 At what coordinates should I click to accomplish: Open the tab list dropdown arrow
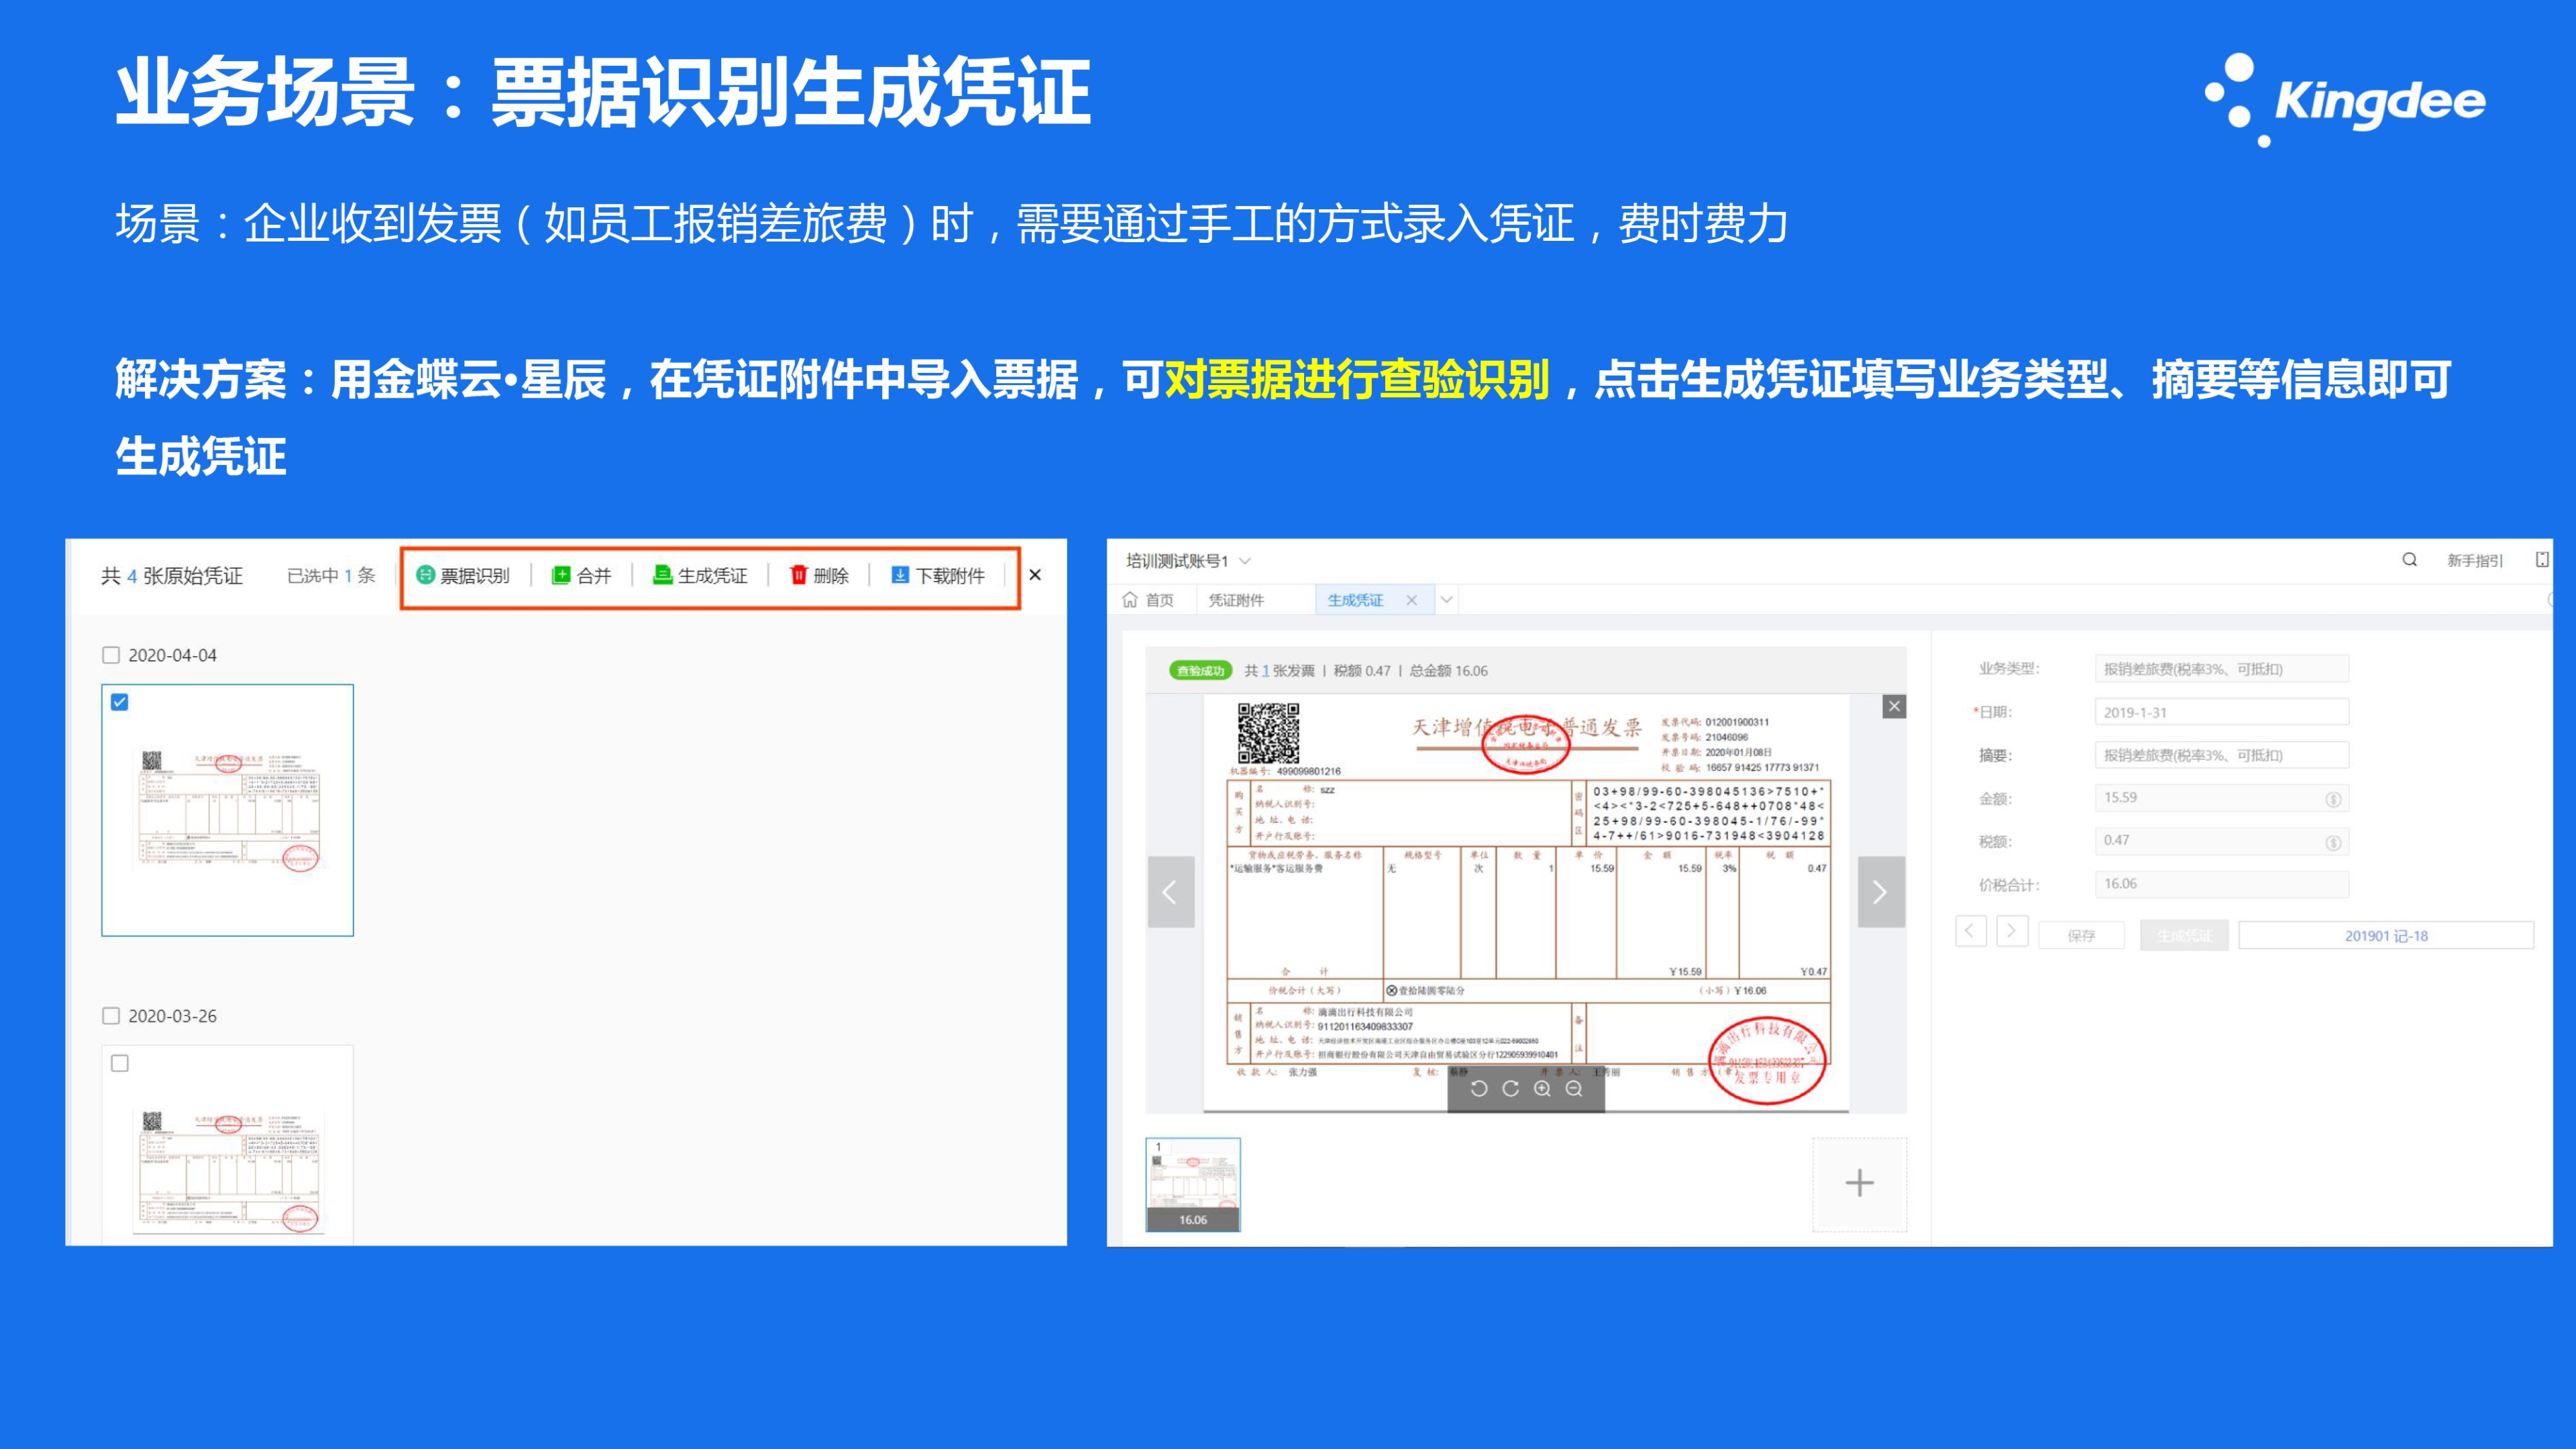tap(1446, 600)
